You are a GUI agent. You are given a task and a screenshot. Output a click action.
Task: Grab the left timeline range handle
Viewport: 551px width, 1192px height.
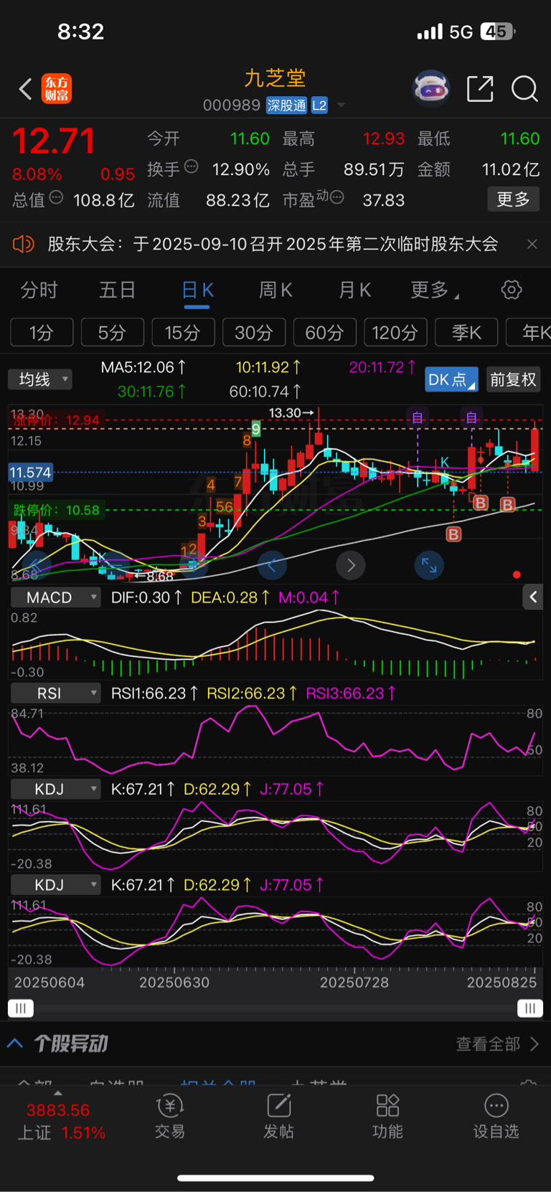pos(21,1008)
